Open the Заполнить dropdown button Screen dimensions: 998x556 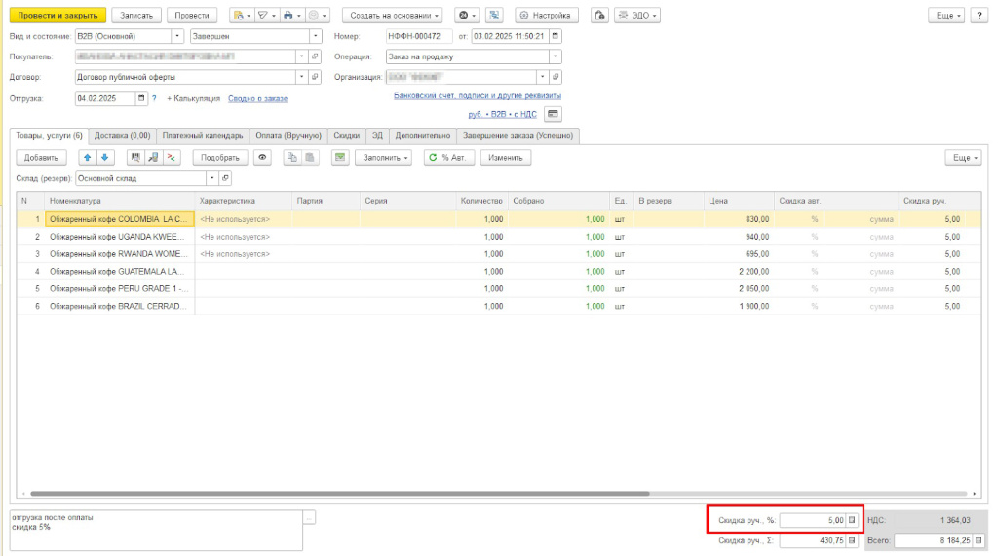click(x=384, y=157)
